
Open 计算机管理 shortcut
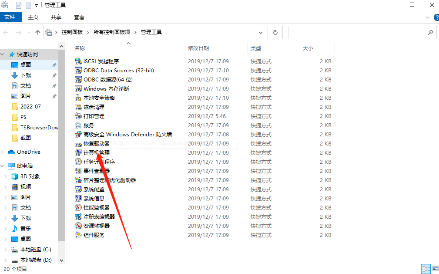pos(97,152)
